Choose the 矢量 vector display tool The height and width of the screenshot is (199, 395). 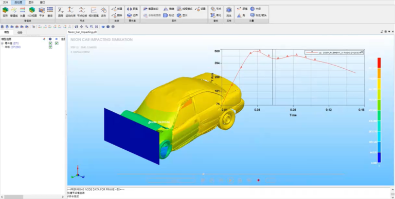point(23,12)
